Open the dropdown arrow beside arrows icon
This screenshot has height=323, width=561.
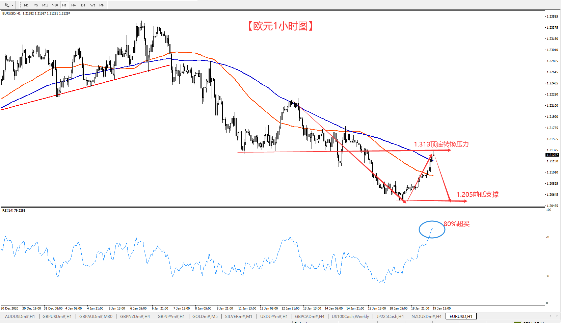coord(13,5)
